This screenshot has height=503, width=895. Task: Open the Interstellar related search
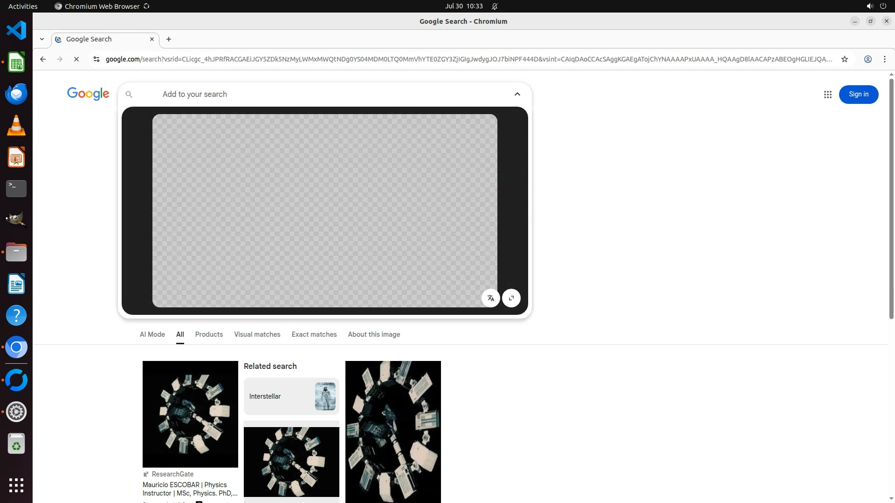(x=291, y=396)
